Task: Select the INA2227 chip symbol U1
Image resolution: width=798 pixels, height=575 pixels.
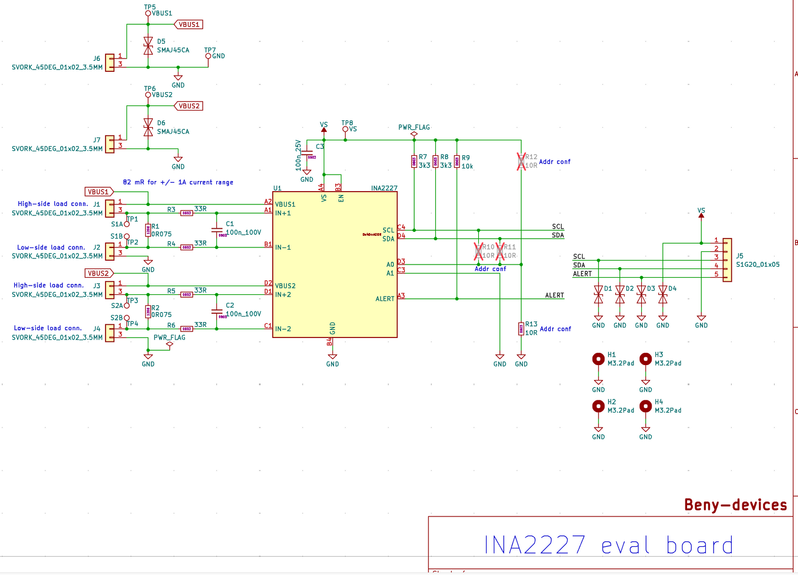Action: (x=335, y=265)
